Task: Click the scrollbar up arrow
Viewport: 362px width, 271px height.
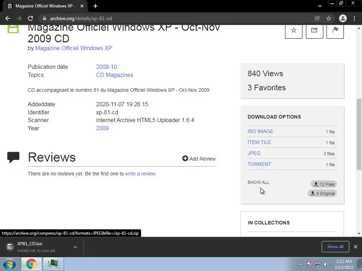Action: click(359, 28)
